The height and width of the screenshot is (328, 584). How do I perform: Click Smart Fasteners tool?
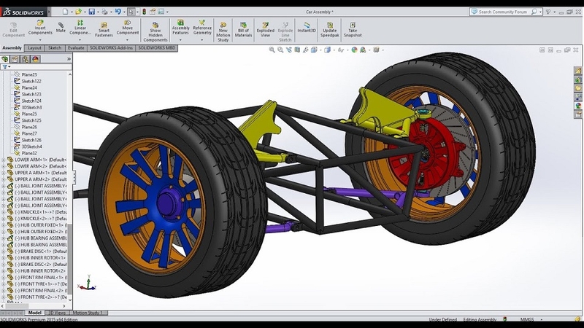104,30
